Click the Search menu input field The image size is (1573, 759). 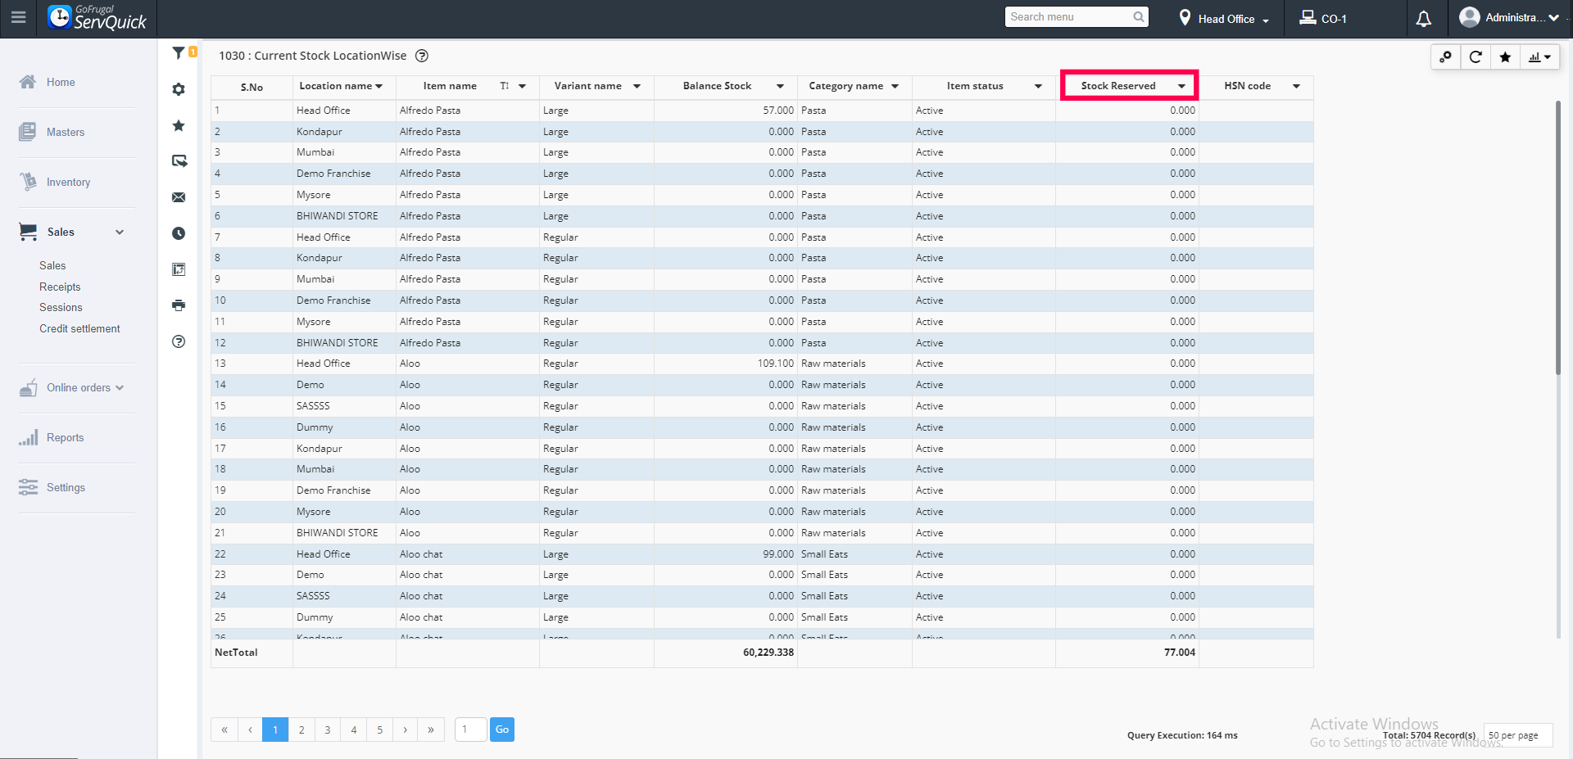click(1069, 17)
